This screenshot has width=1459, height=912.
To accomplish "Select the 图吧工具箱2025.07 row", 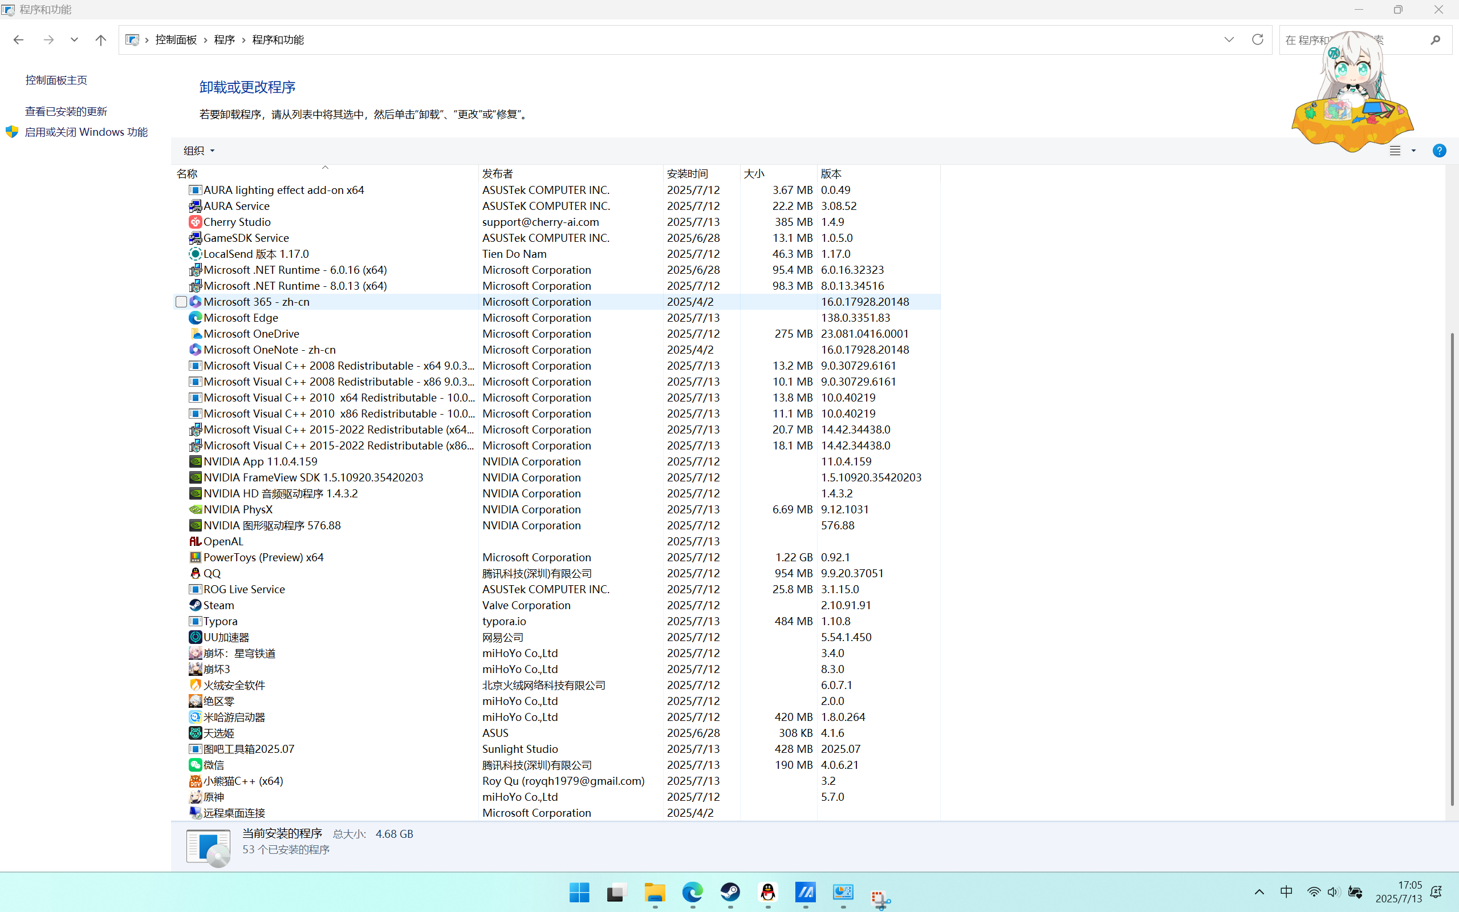I will pos(556,749).
